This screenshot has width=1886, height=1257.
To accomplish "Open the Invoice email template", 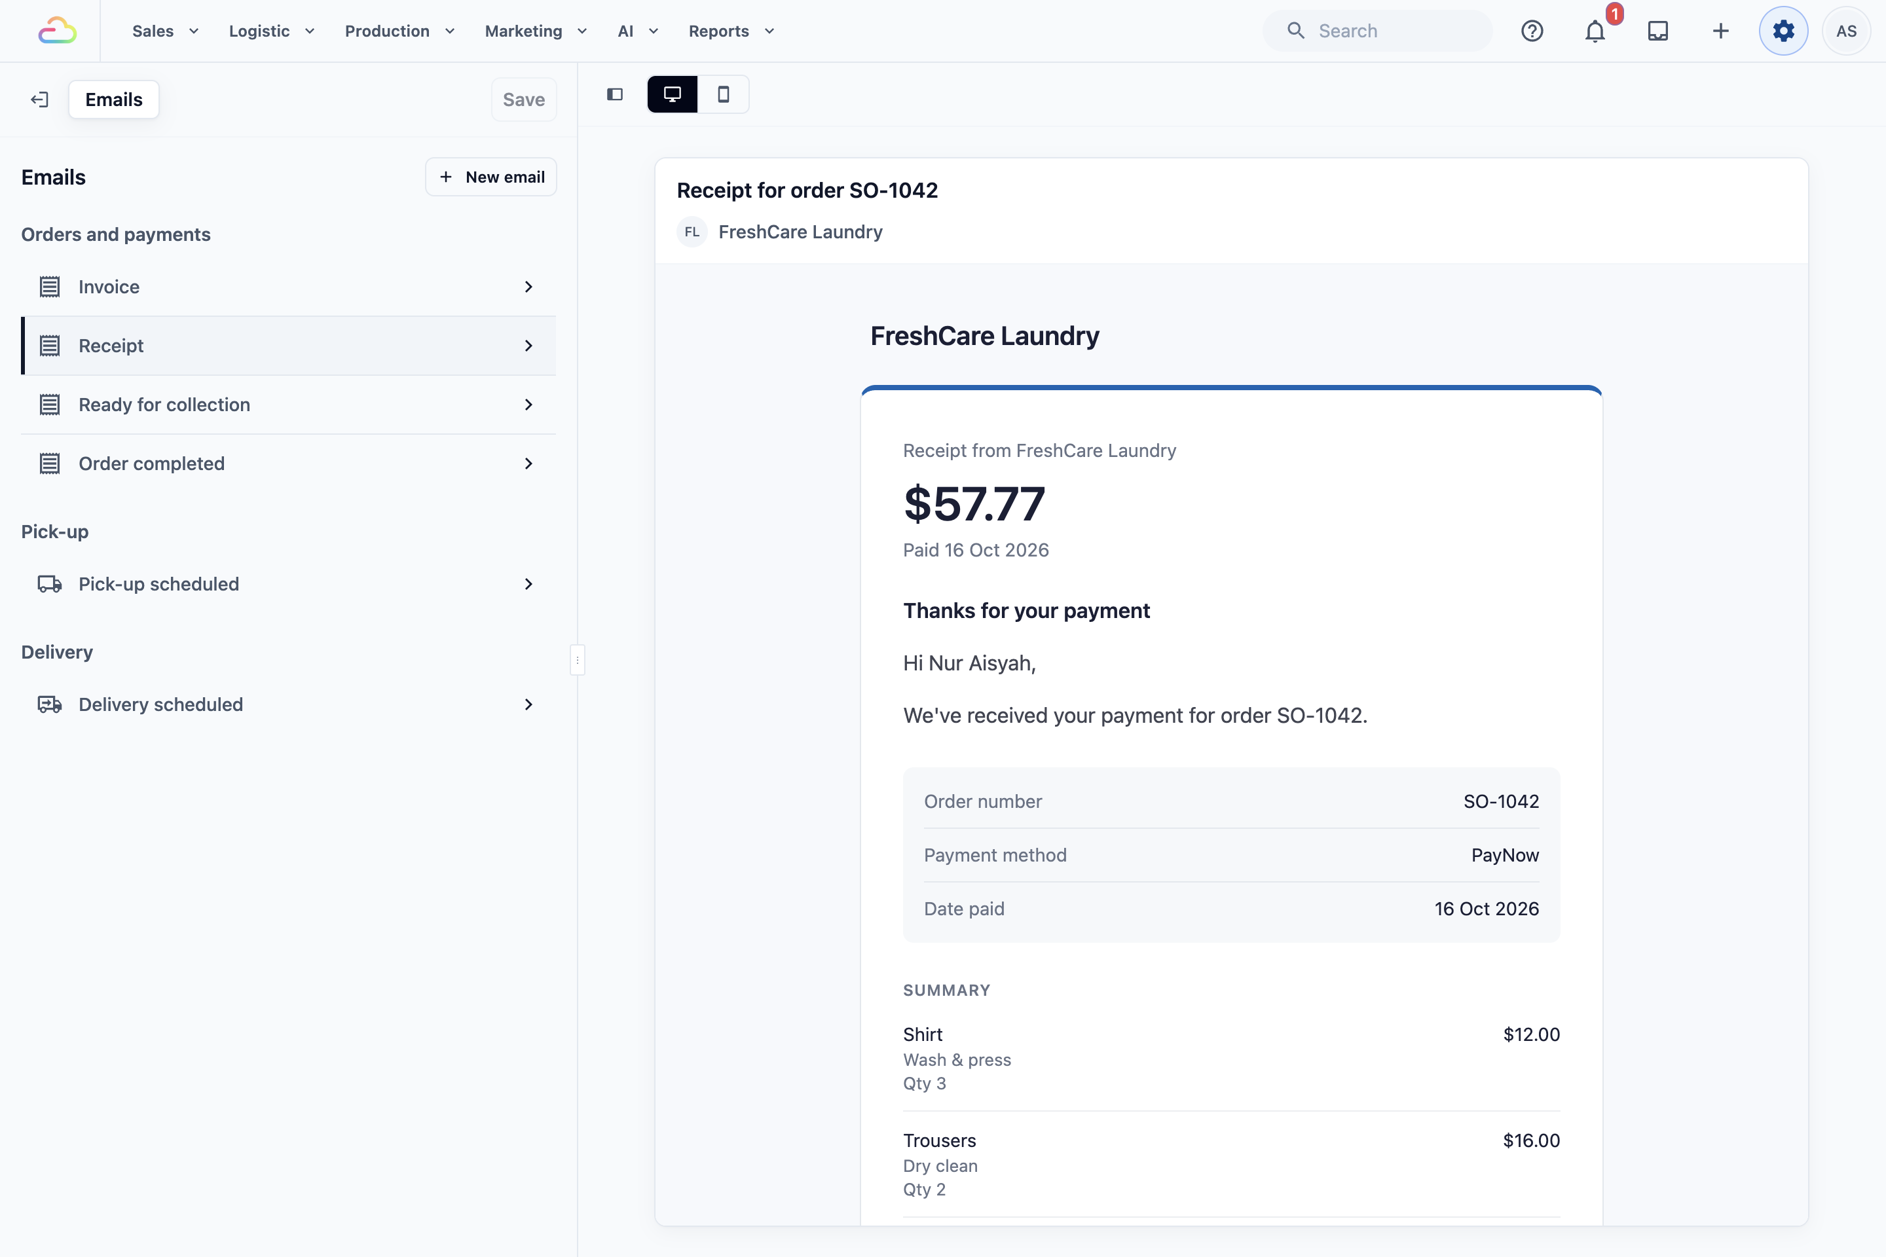I will (x=289, y=287).
